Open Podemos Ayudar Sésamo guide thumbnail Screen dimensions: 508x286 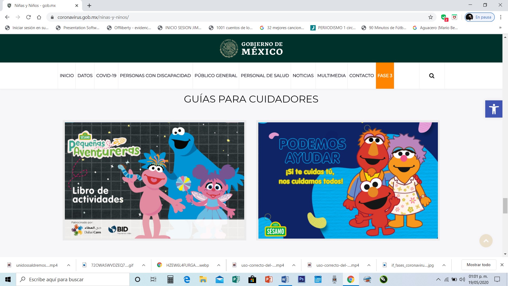pos(348,180)
